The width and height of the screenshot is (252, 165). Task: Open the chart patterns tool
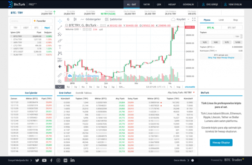click(60, 53)
